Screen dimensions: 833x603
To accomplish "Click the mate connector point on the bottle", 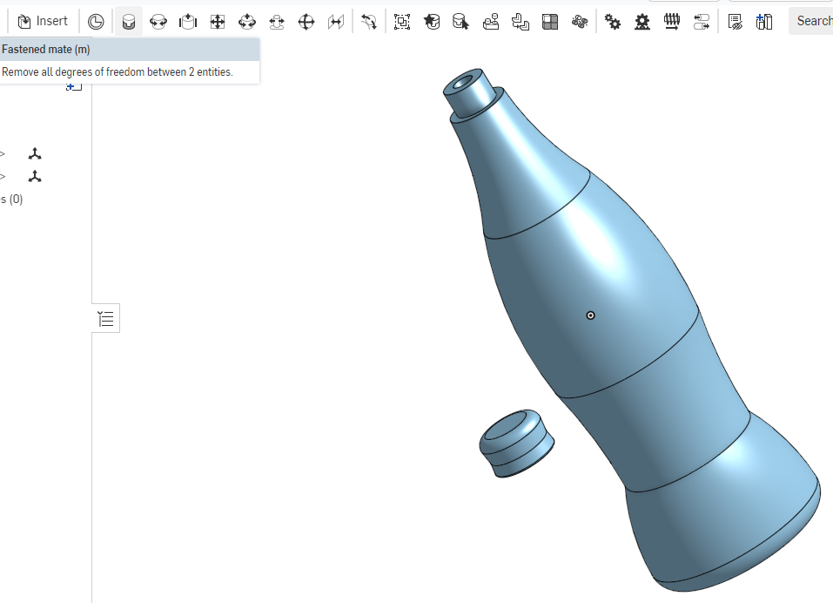I will click(590, 315).
